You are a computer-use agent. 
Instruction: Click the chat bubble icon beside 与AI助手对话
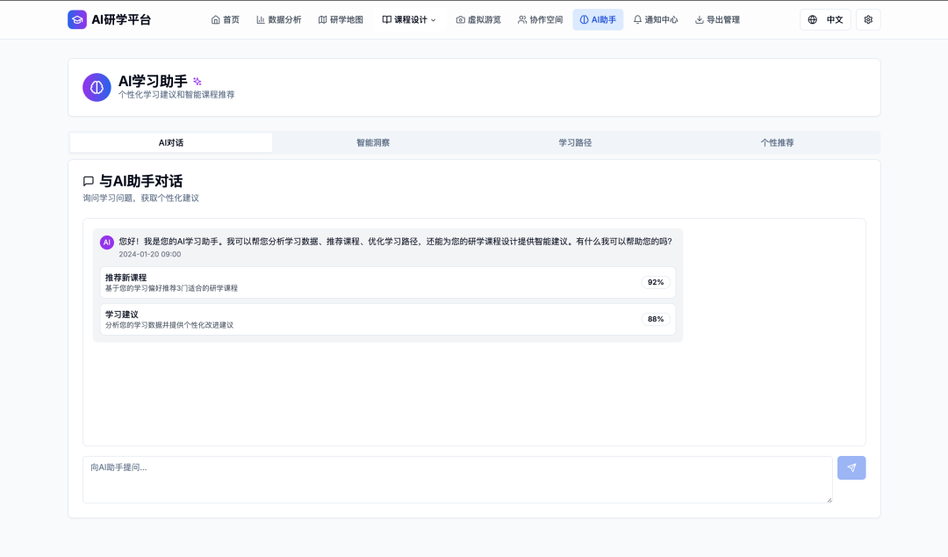click(x=89, y=181)
